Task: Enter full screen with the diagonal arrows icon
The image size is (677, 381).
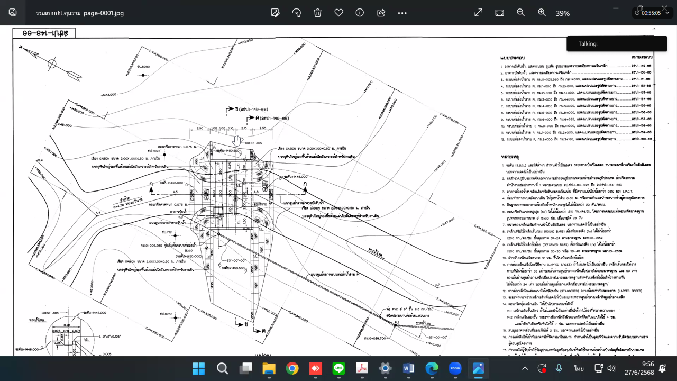Action: [x=478, y=13]
